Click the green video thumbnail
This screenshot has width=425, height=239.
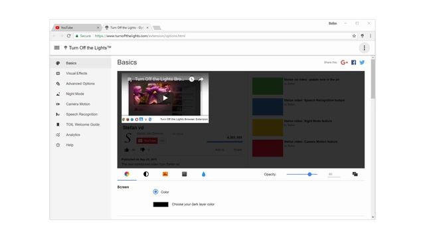click(268, 86)
